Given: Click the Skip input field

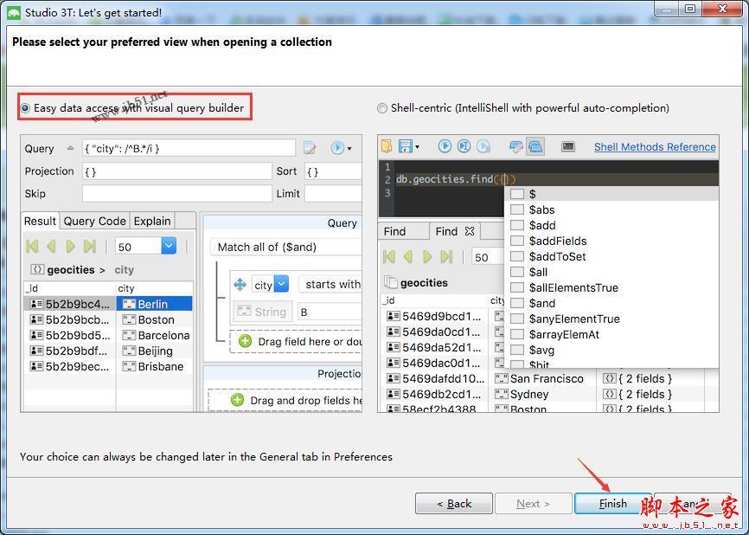Looking at the screenshot, I should pyautogui.click(x=176, y=194).
